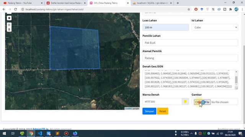Open the screen recorder taskbar icon
The width and height of the screenshot is (245, 137).
(x=66, y=134)
